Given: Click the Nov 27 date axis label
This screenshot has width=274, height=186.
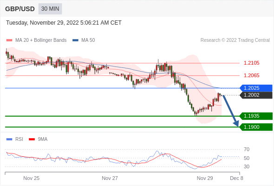Looking at the screenshot, I should pos(110,178).
